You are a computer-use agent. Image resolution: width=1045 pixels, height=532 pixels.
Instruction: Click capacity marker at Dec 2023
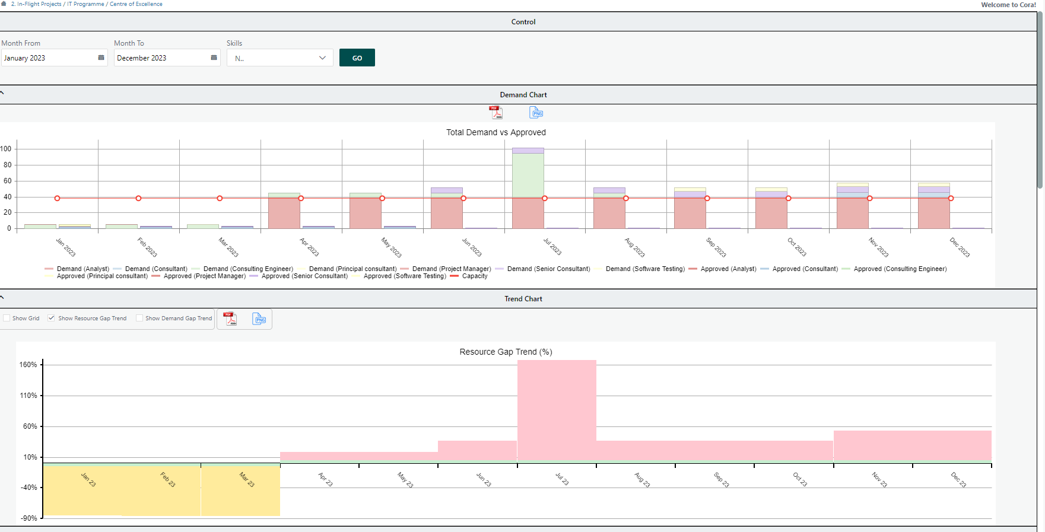951,198
